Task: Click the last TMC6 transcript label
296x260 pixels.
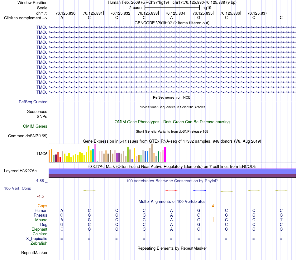Action: click(42, 92)
